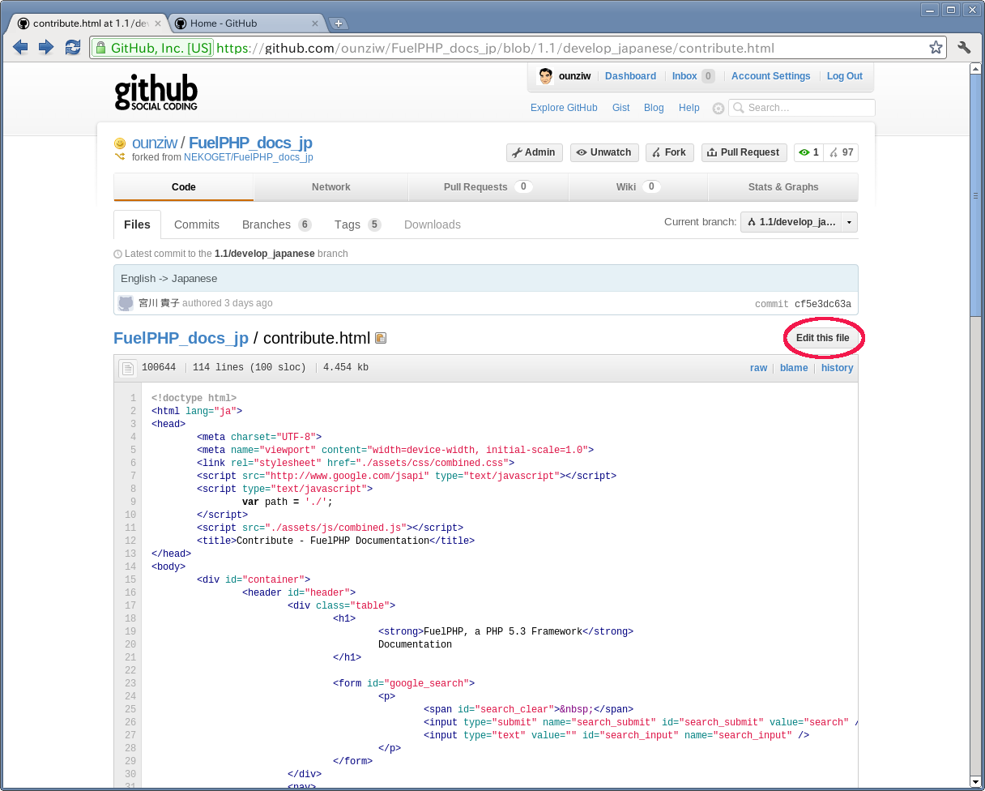Select the Files subtab
This screenshot has height=791, width=985.
(x=137, y=224)
